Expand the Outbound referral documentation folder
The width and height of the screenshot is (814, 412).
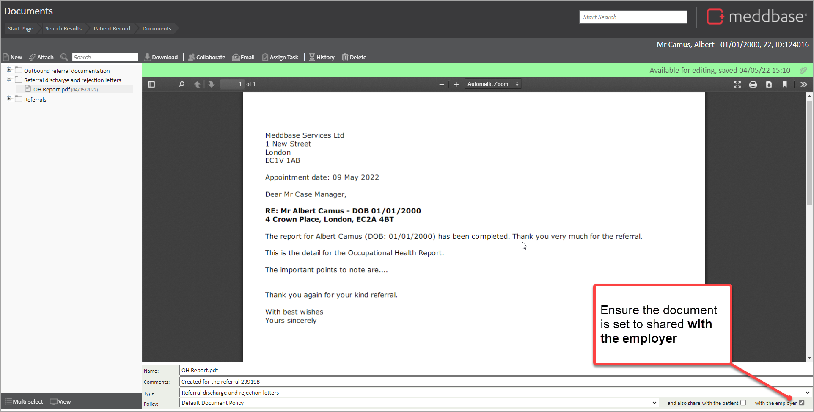[x=9, y=70]
